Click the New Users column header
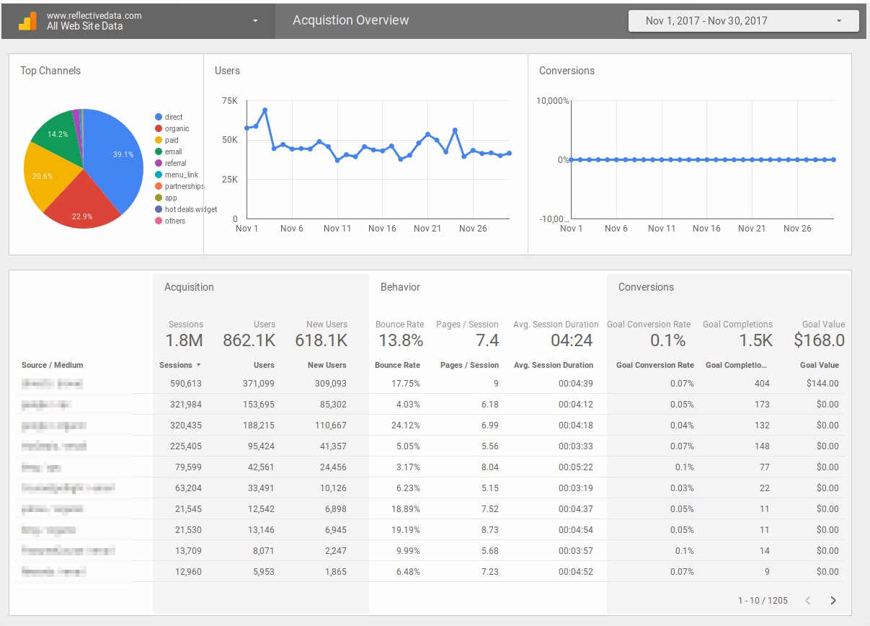The width and height of the screenshot is (870, 626). pos(327,365)
